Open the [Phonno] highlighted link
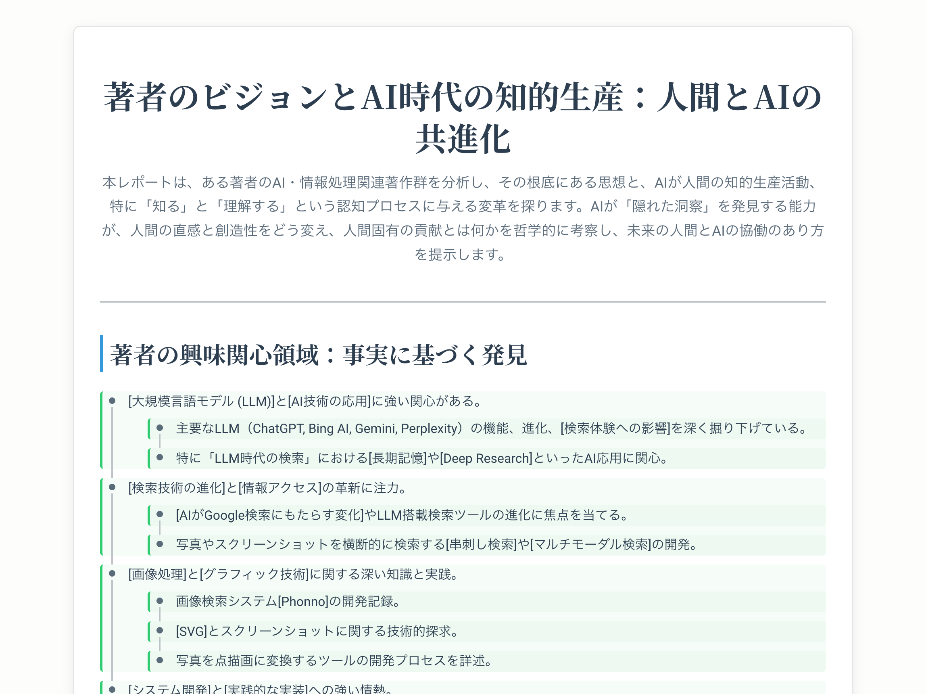 click(x=304, y=602)
